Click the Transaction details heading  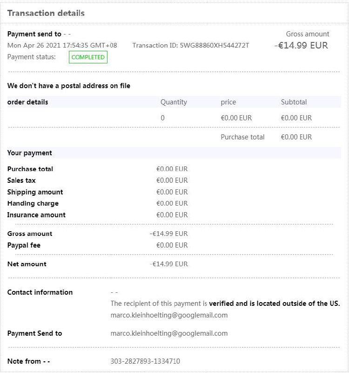[x=46, y=13]
